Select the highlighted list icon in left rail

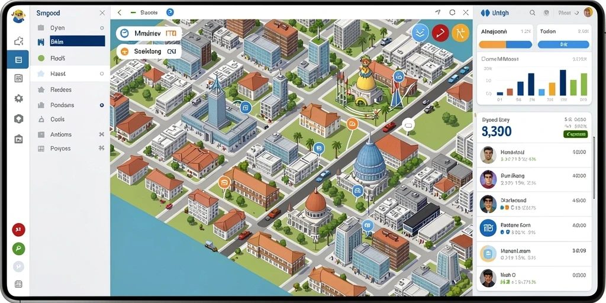click(x=18, y=60)
